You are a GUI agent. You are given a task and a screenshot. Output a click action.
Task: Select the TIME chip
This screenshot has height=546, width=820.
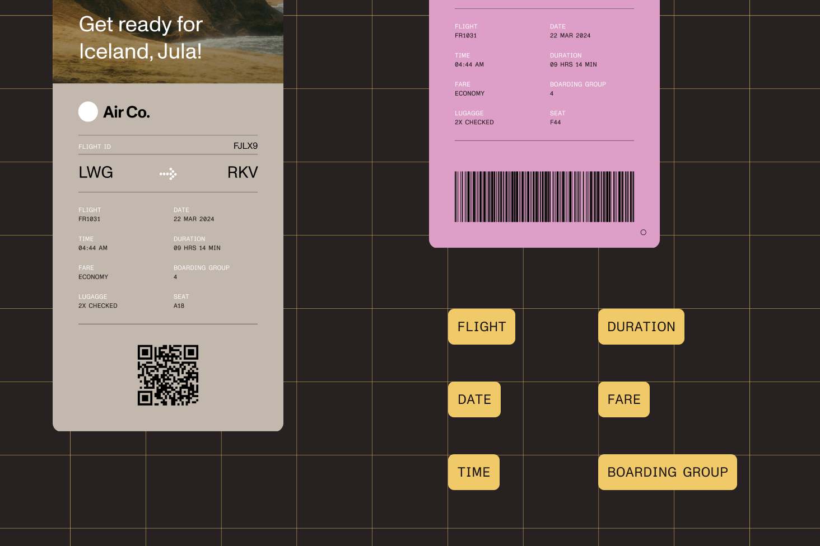473,472
